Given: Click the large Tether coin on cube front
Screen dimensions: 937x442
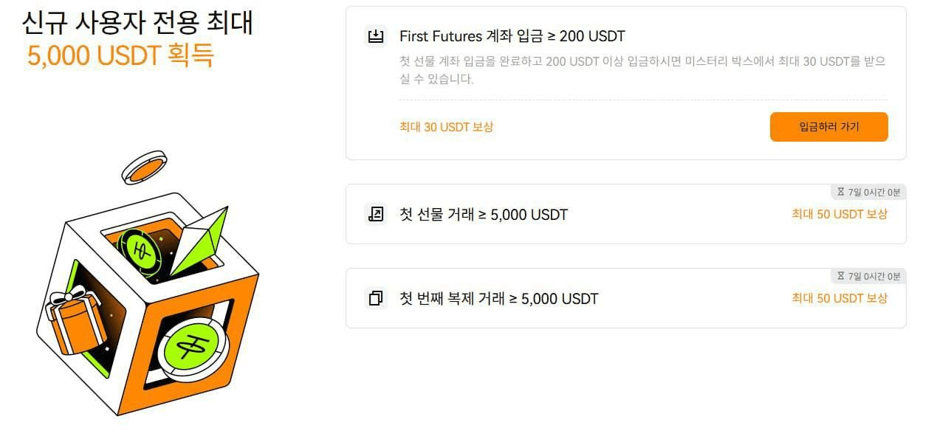Looking at the screenshot, I should click(193, 344).
